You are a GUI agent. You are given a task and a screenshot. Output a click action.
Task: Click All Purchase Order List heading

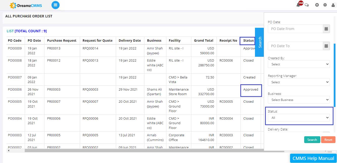[29, 16]
